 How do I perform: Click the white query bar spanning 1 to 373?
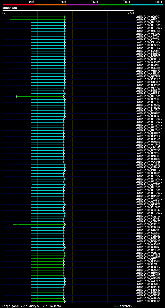pos(68,11)
